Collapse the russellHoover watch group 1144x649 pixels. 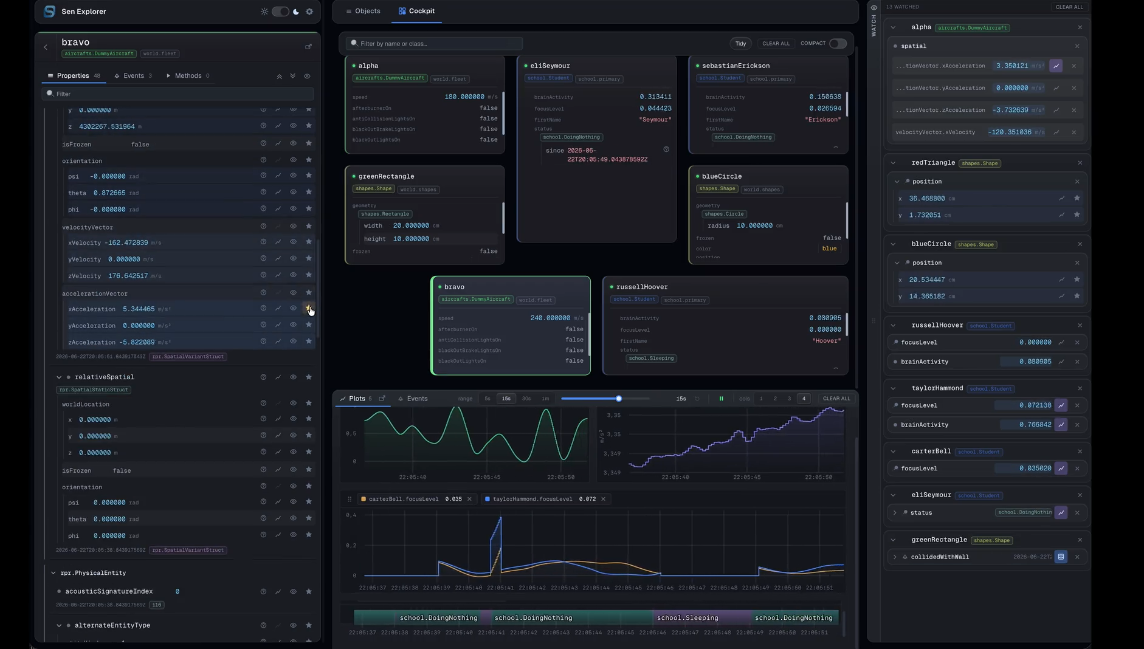click(893, 326)
